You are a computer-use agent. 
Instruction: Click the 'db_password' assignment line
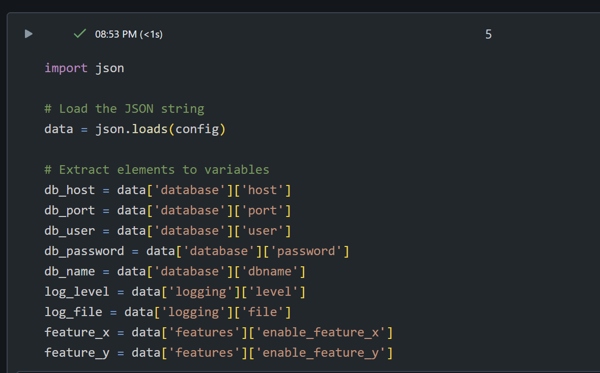tap(196, 251)
